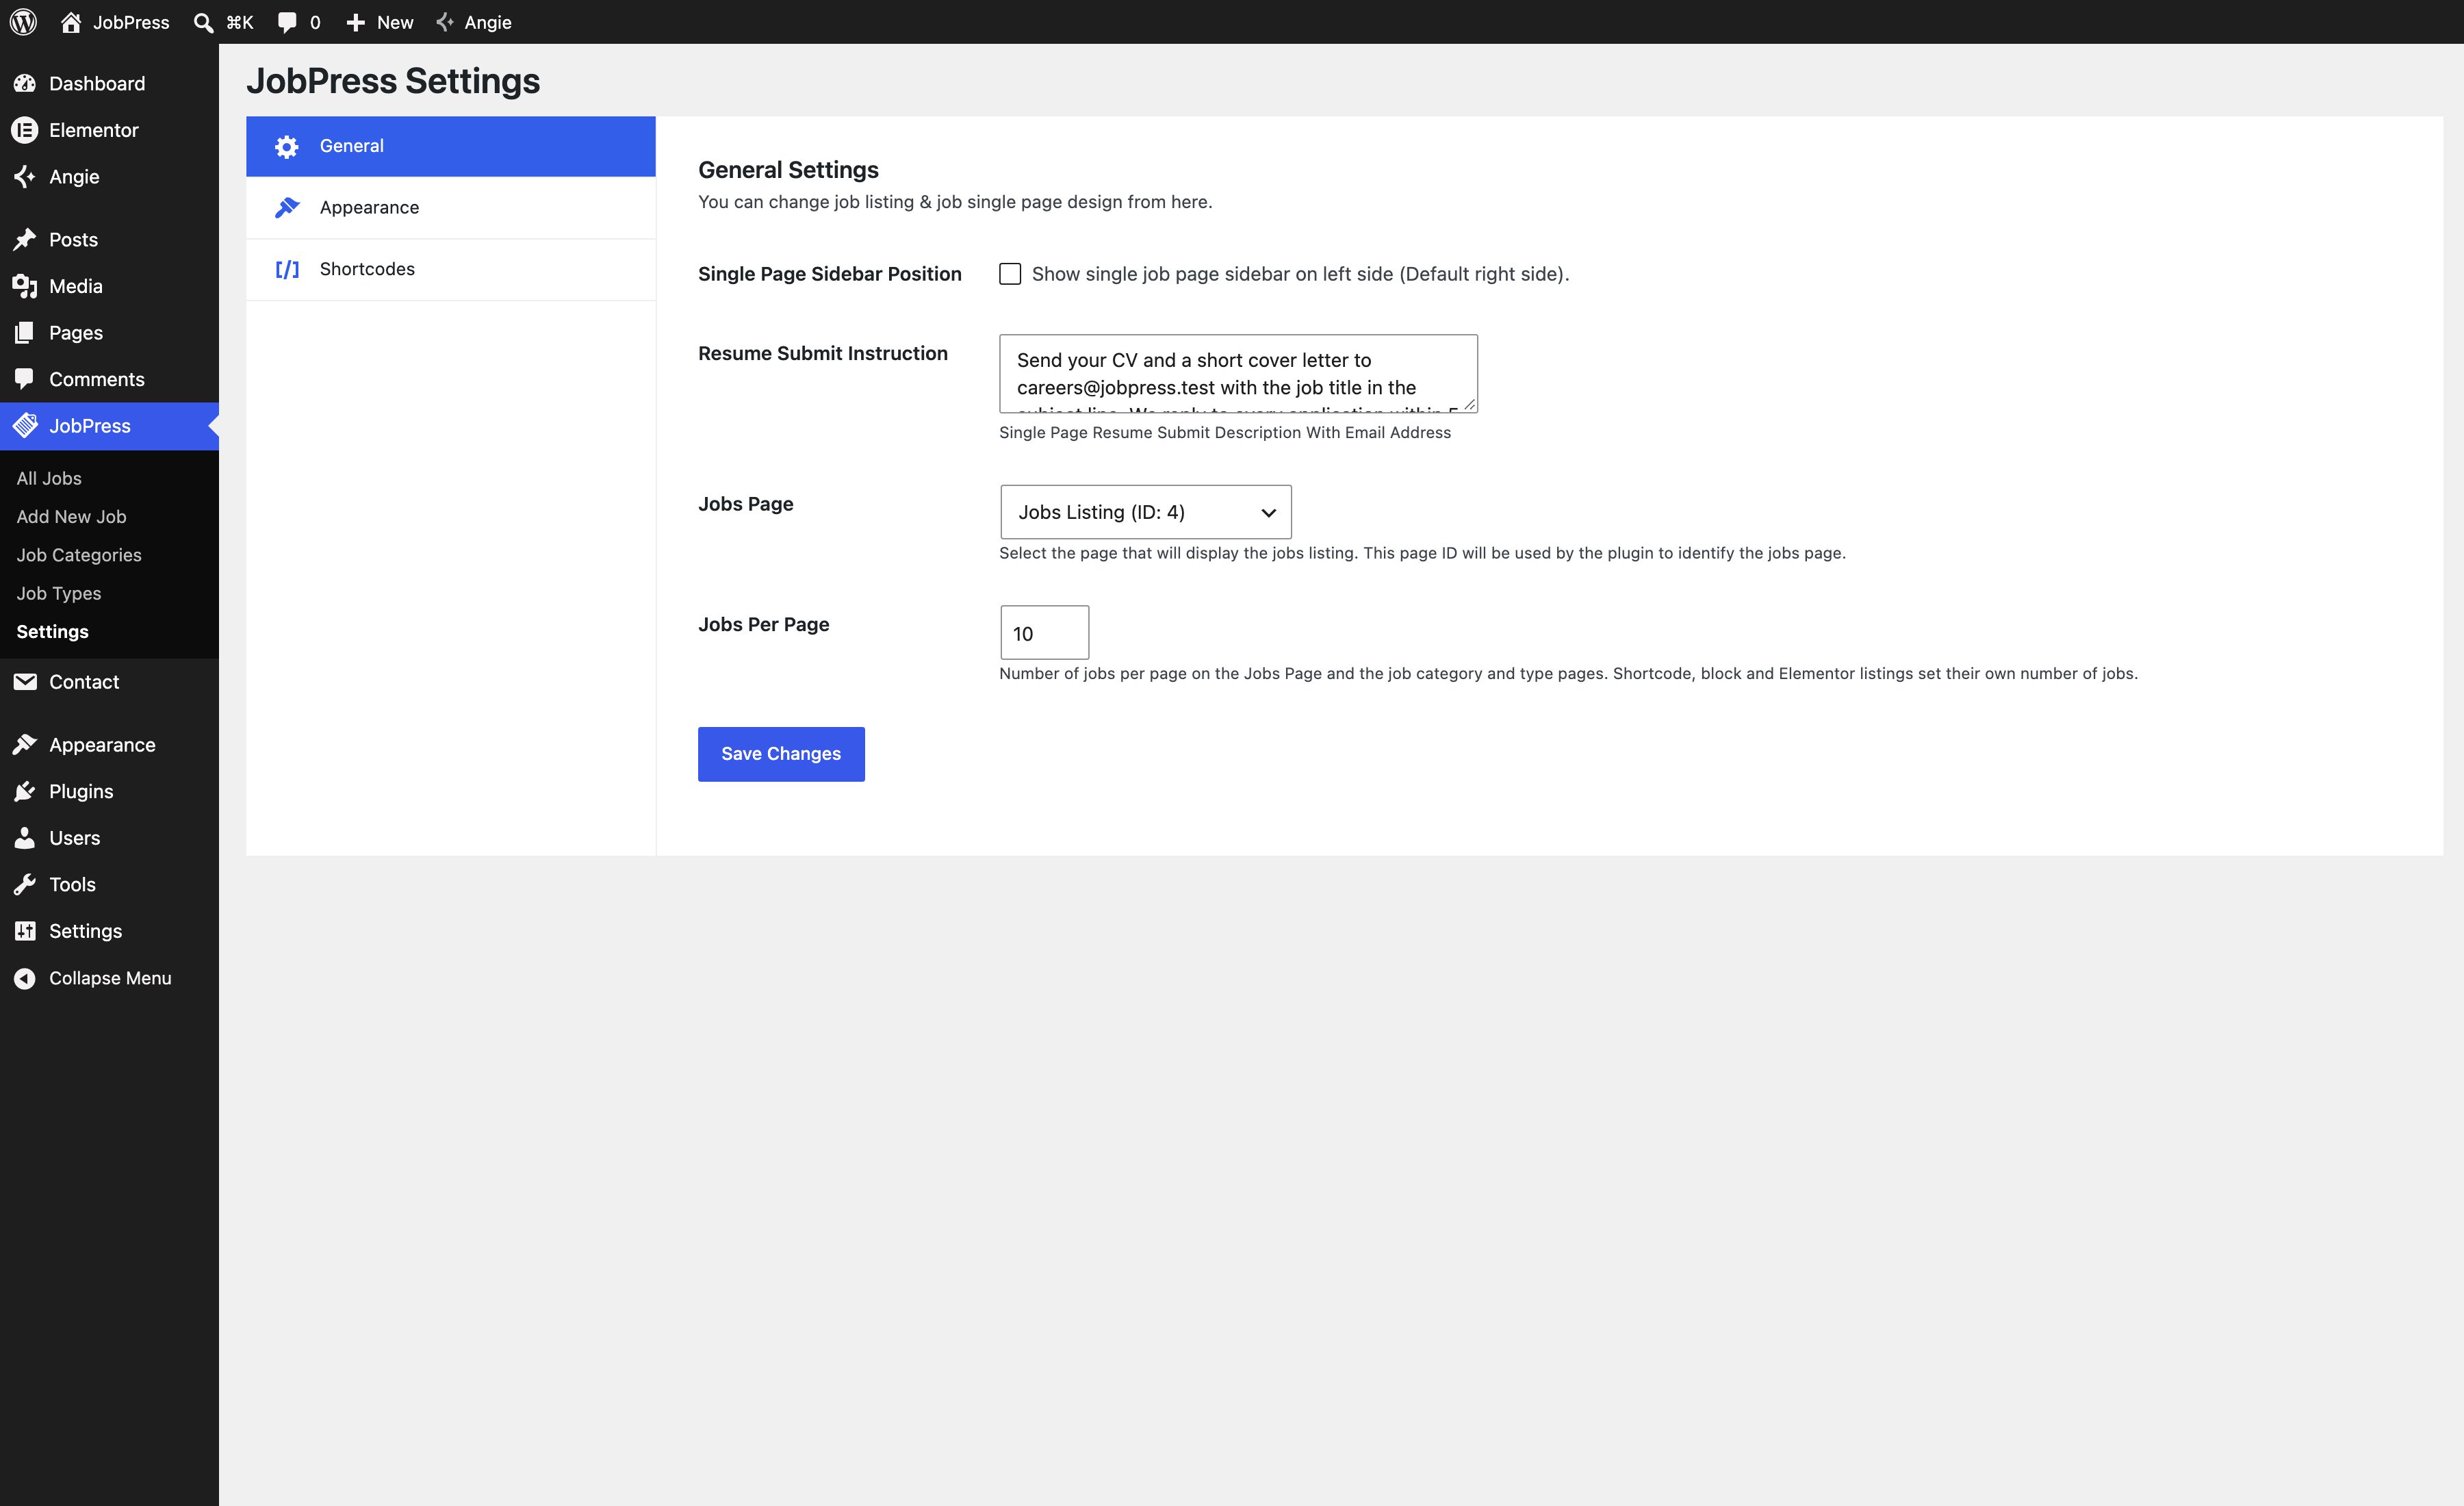2464x1506 pixels.
Task: Click the plus New icon
Action: click(x=355, y=22)
